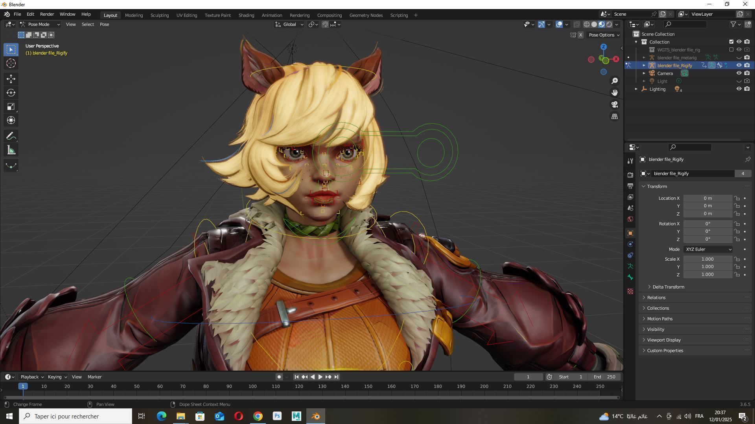Image resolution: width=755 pixels, height=424 pixels.
Task: Open the Texture properties tab
Action: [630, 291]
